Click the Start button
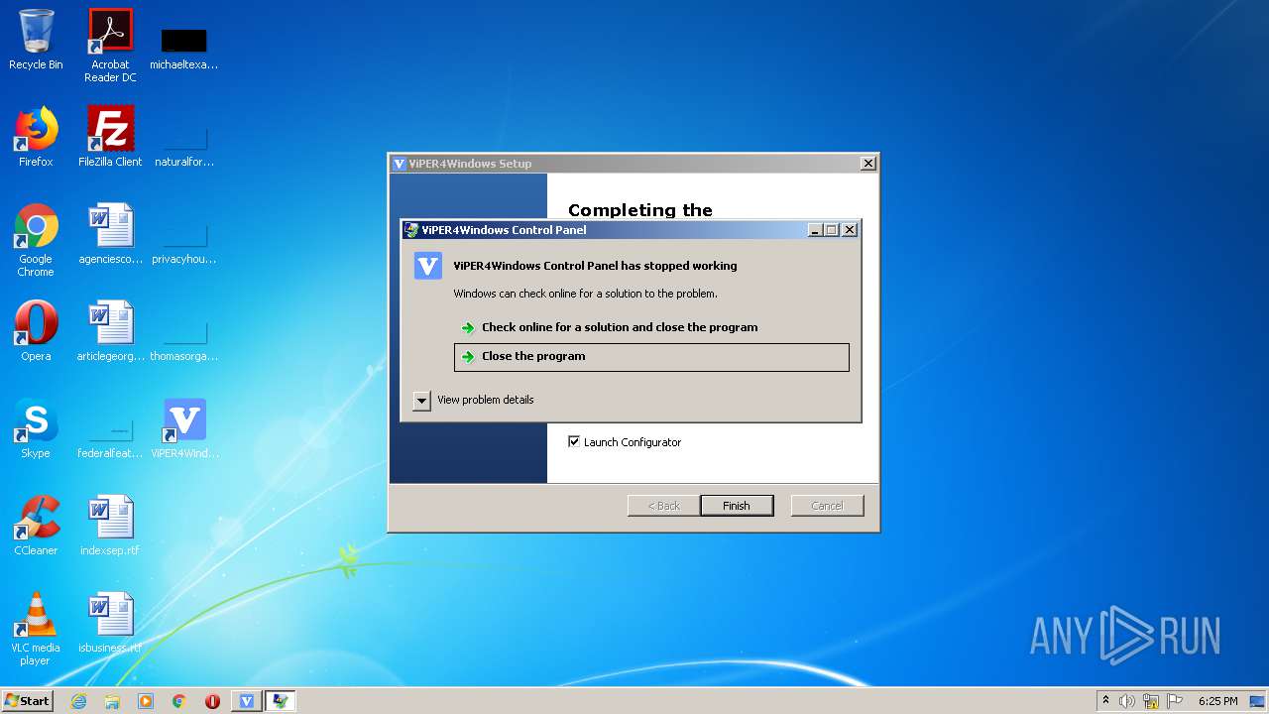This screenshot has height=714, width=1269. [x=27, y=701]
